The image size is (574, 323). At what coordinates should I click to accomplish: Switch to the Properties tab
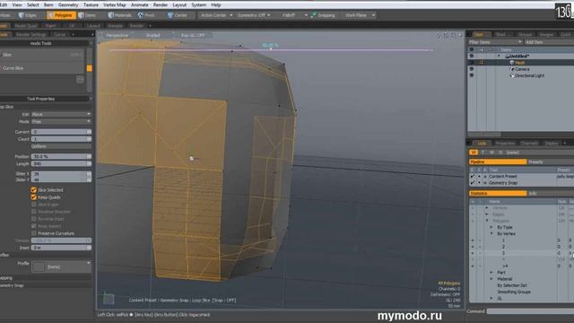click(505, 144)
